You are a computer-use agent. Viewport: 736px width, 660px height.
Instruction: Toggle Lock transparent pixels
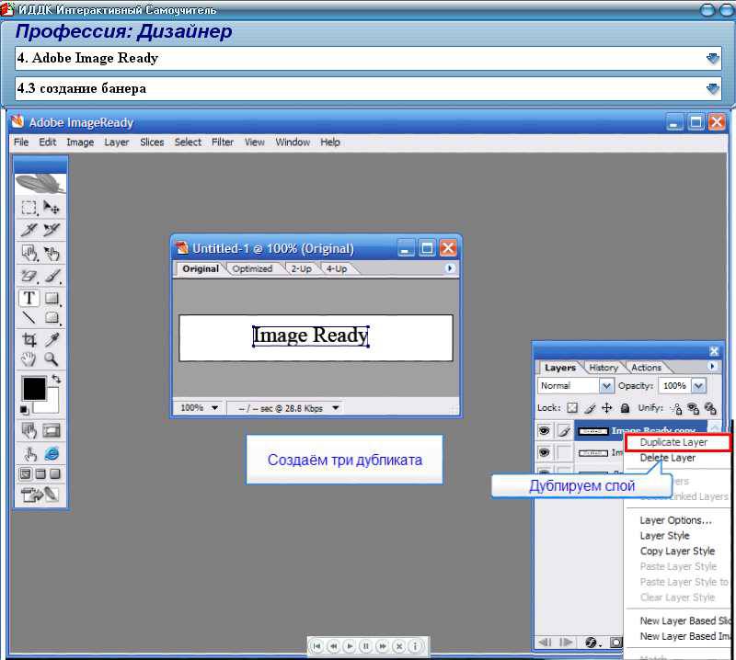tap(572, 407)
